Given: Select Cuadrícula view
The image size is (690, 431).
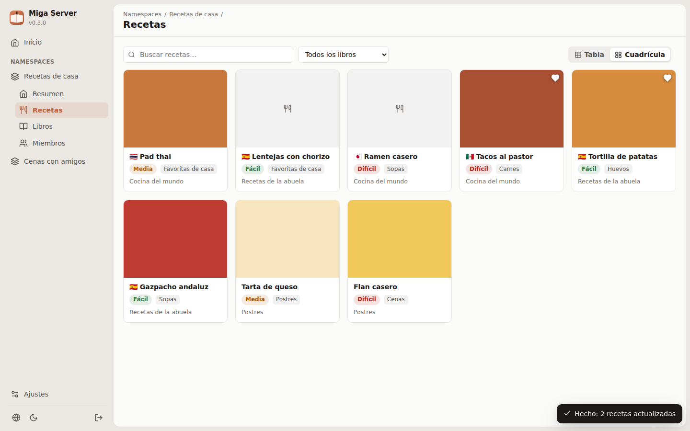Looking at the screenshot, I should pyautogui.click(x=640, y=55).
